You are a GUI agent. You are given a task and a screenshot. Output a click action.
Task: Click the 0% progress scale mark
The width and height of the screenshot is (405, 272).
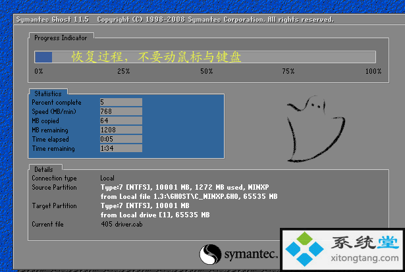[39, 71]
